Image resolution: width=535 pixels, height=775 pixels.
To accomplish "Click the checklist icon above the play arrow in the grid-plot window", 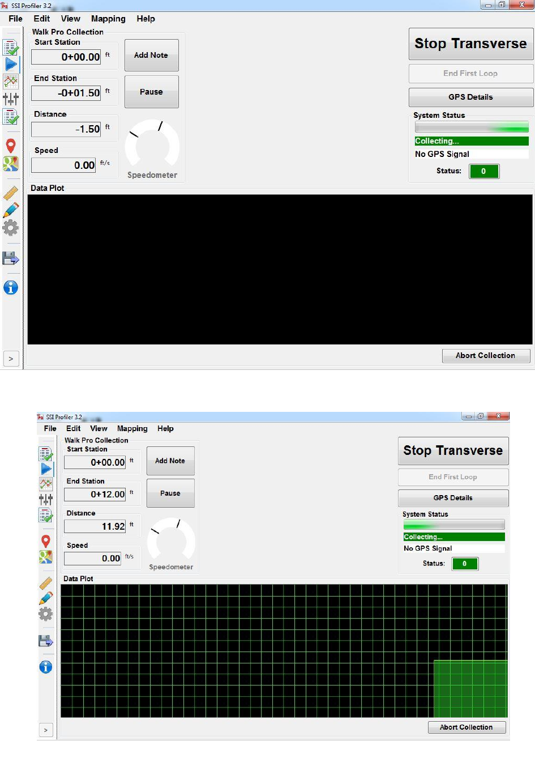I will click(46, 454).
